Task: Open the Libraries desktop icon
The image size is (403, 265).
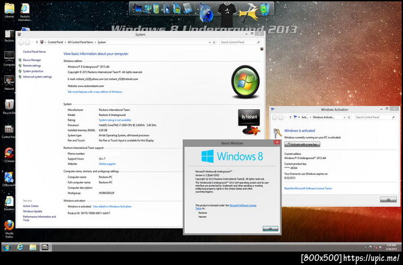Action: coord(9,11)
